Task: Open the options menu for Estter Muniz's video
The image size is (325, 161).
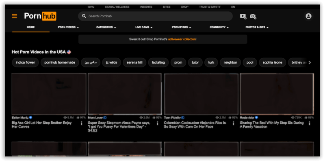Action: (x=82, y=123)
